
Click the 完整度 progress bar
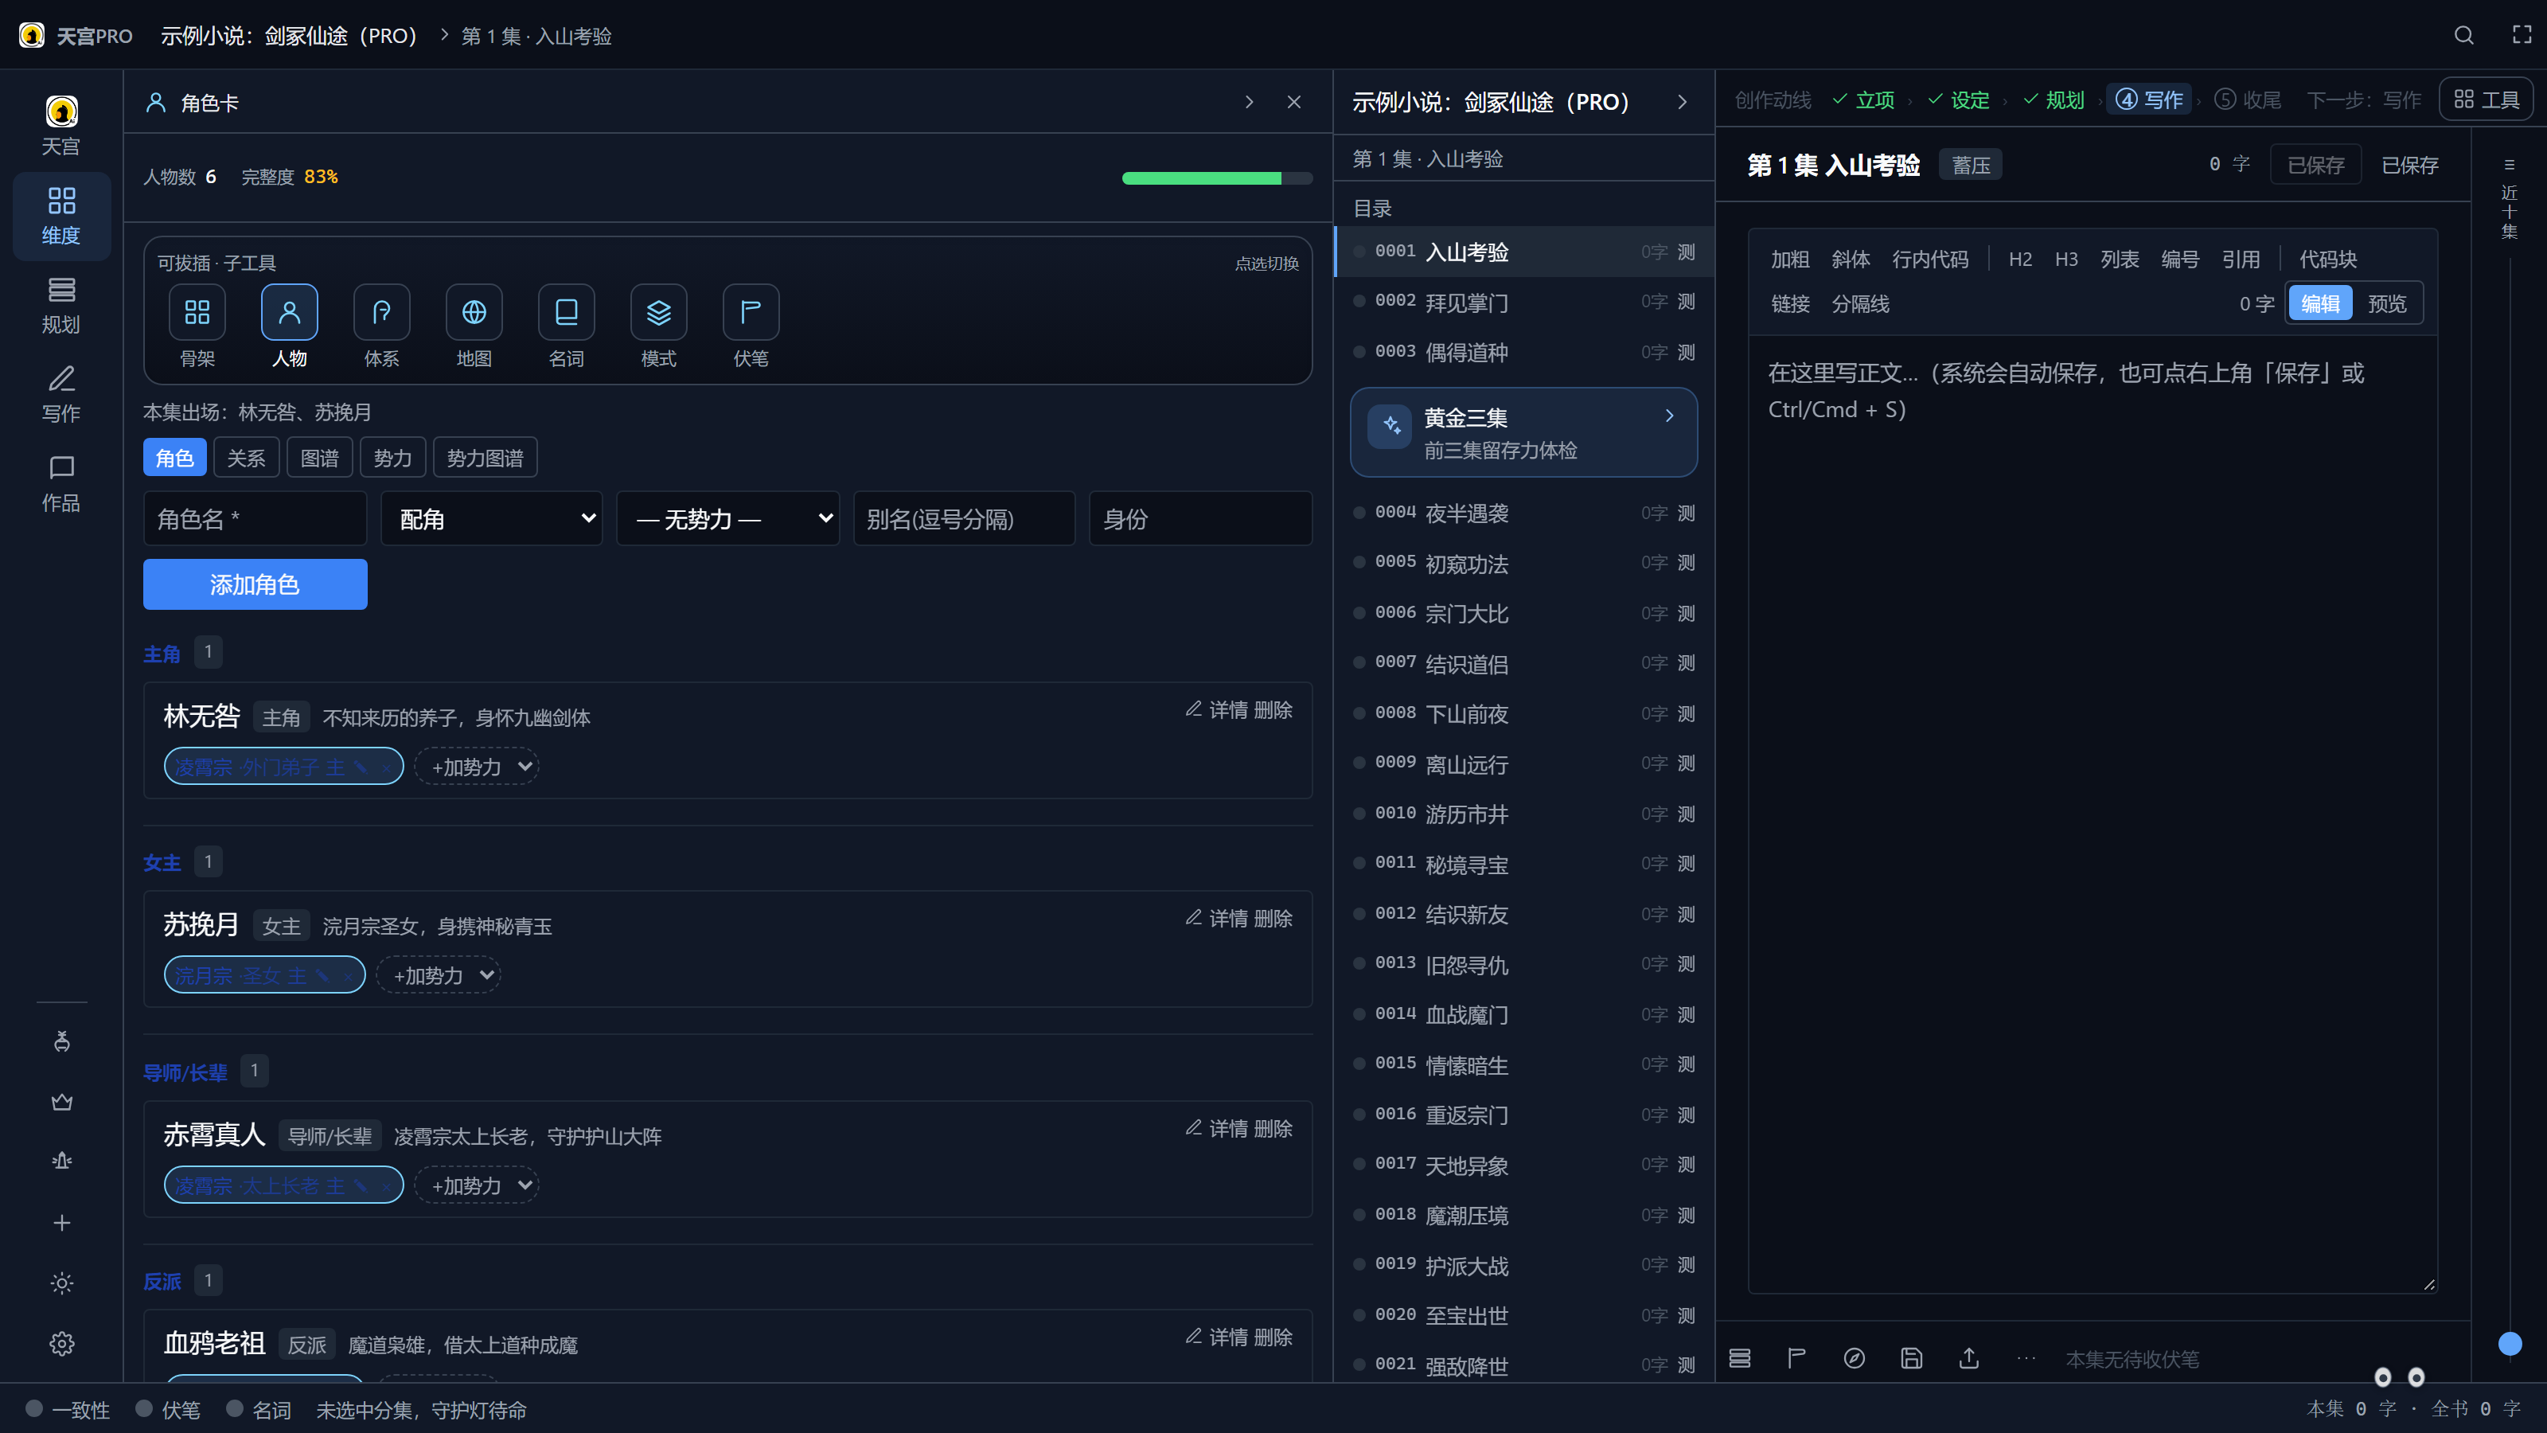[x=1217, y=178]
